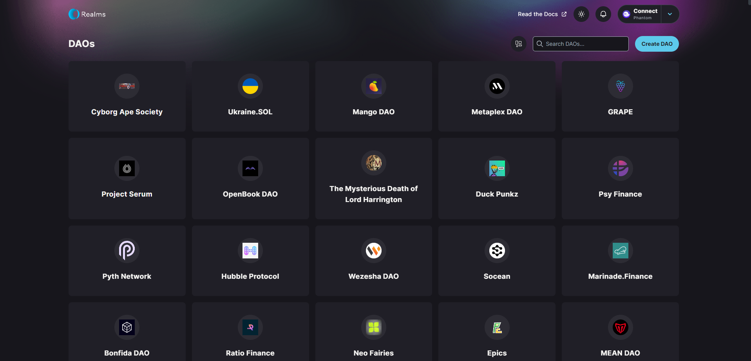Open the Ukraine.SOL flag icon
Viewport: 751px width, 361px height.
pyautogui.click(x=250, y=86)
